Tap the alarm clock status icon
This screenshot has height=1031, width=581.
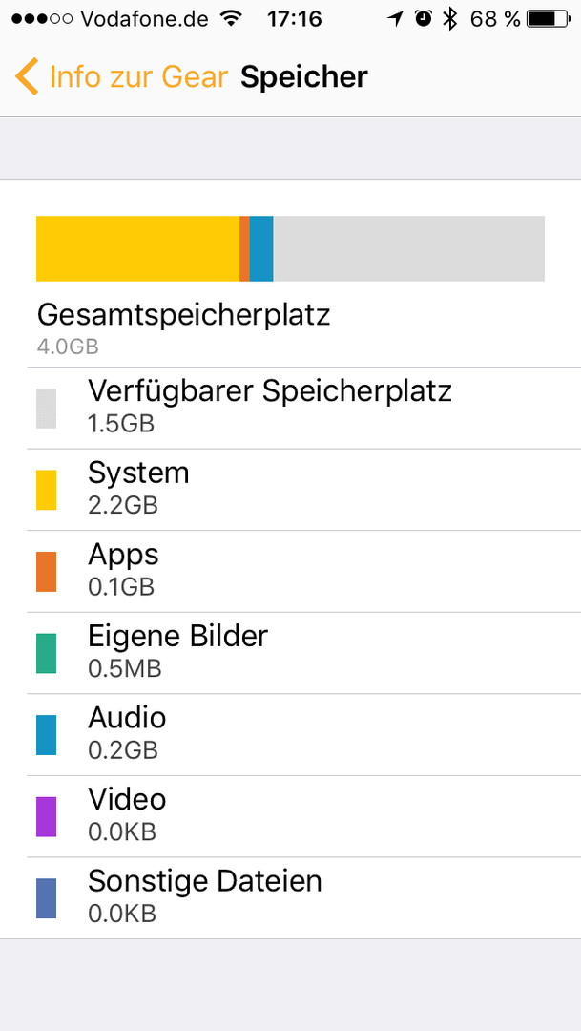[x=424, y=19]
